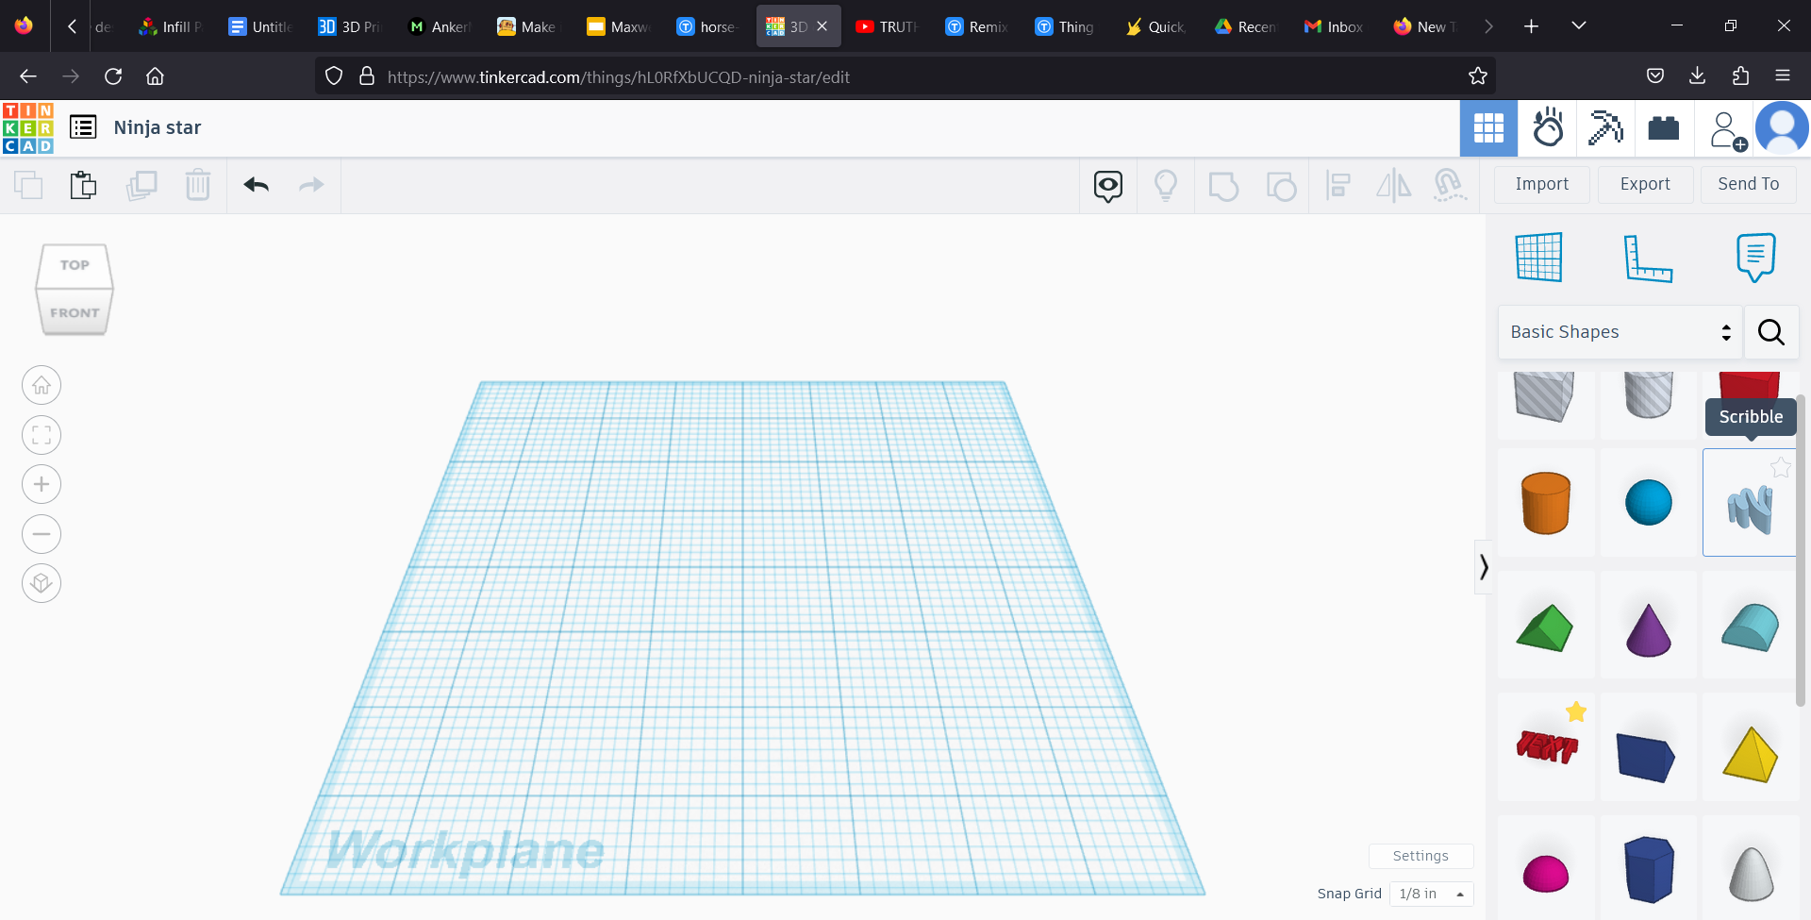Select the Notes tool

[1755, 258]
